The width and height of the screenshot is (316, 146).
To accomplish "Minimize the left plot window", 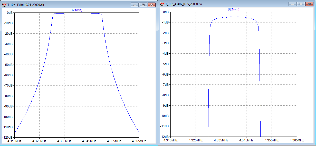I will coord(135,5).
